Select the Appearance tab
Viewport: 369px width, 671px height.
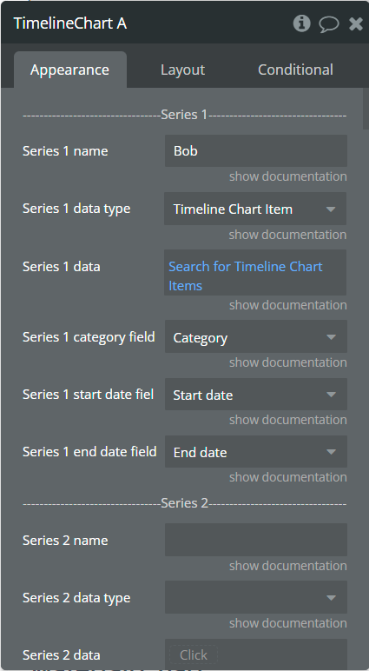(x=69, y=70)
